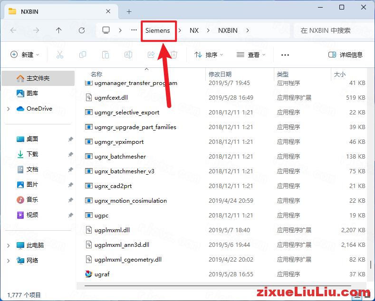This screenshot has height=301, width=375.
Task: Expand the OneDrive tree node
Action: click(9, 109)
